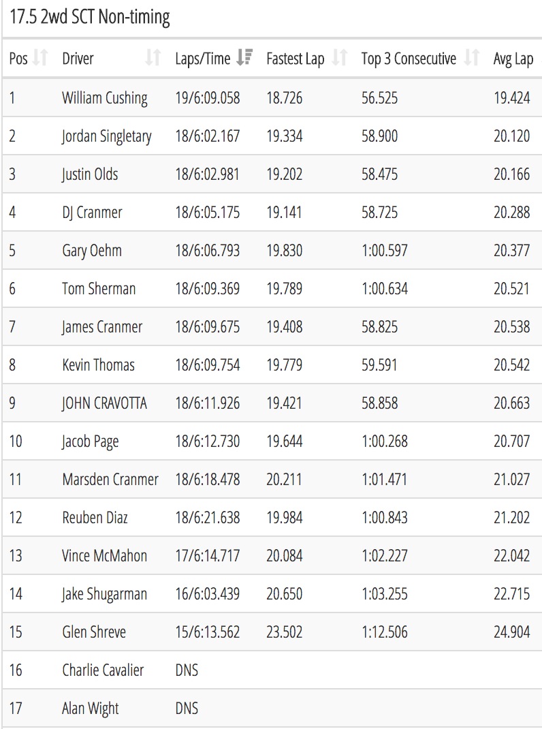Sort table by Pos column arrows

41,58
